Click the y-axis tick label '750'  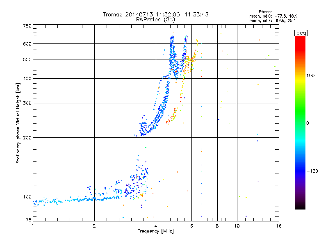[27, 26]
